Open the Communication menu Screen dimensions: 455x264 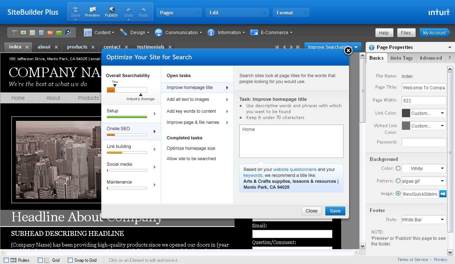point(178,33)
